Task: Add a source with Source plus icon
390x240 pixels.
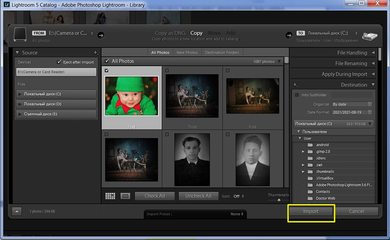Action: (96, 53)
